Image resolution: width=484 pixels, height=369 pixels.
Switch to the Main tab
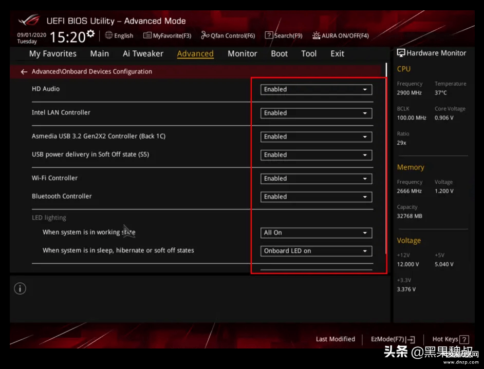pos(99,54)
